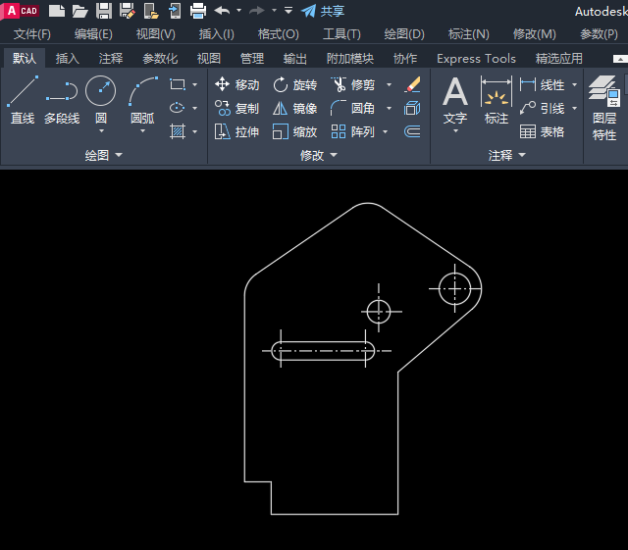Open the 视图(V) menu
Viewport: 628px width, 550px height.
pyautogui.click(x=156, y=34)
